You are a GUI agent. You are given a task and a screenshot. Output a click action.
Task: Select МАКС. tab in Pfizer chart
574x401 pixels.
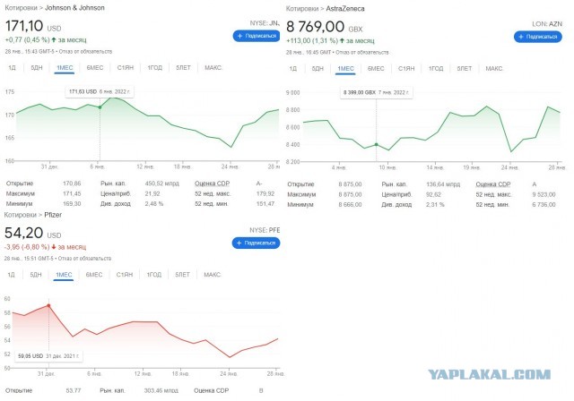click(213, 275)
